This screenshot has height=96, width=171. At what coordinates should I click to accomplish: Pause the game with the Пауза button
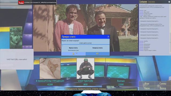pyautogui.click(x=147, y=88)
